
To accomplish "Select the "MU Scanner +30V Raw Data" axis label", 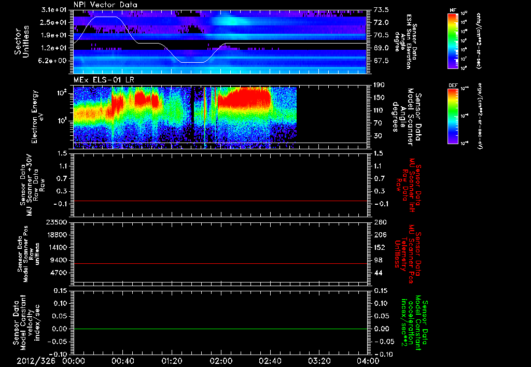I will 32,185.
